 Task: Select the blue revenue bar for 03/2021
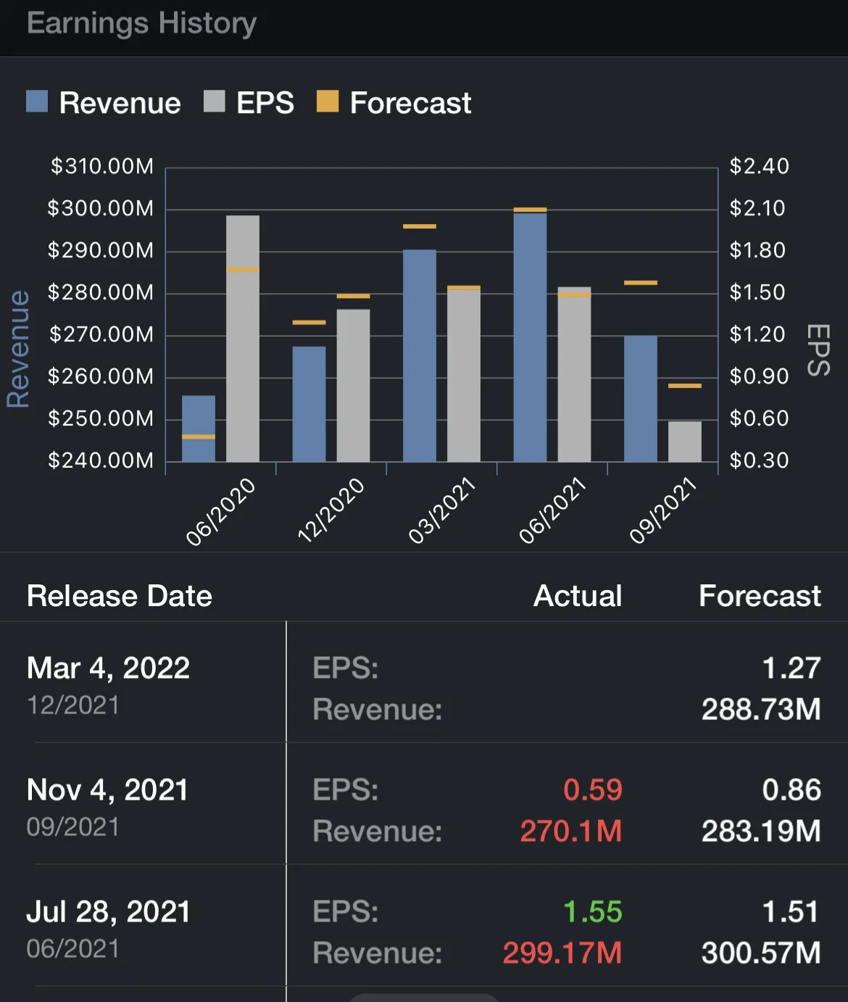[420, 356]
